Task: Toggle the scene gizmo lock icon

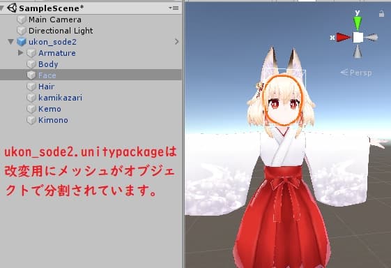Action: (381, 13)
